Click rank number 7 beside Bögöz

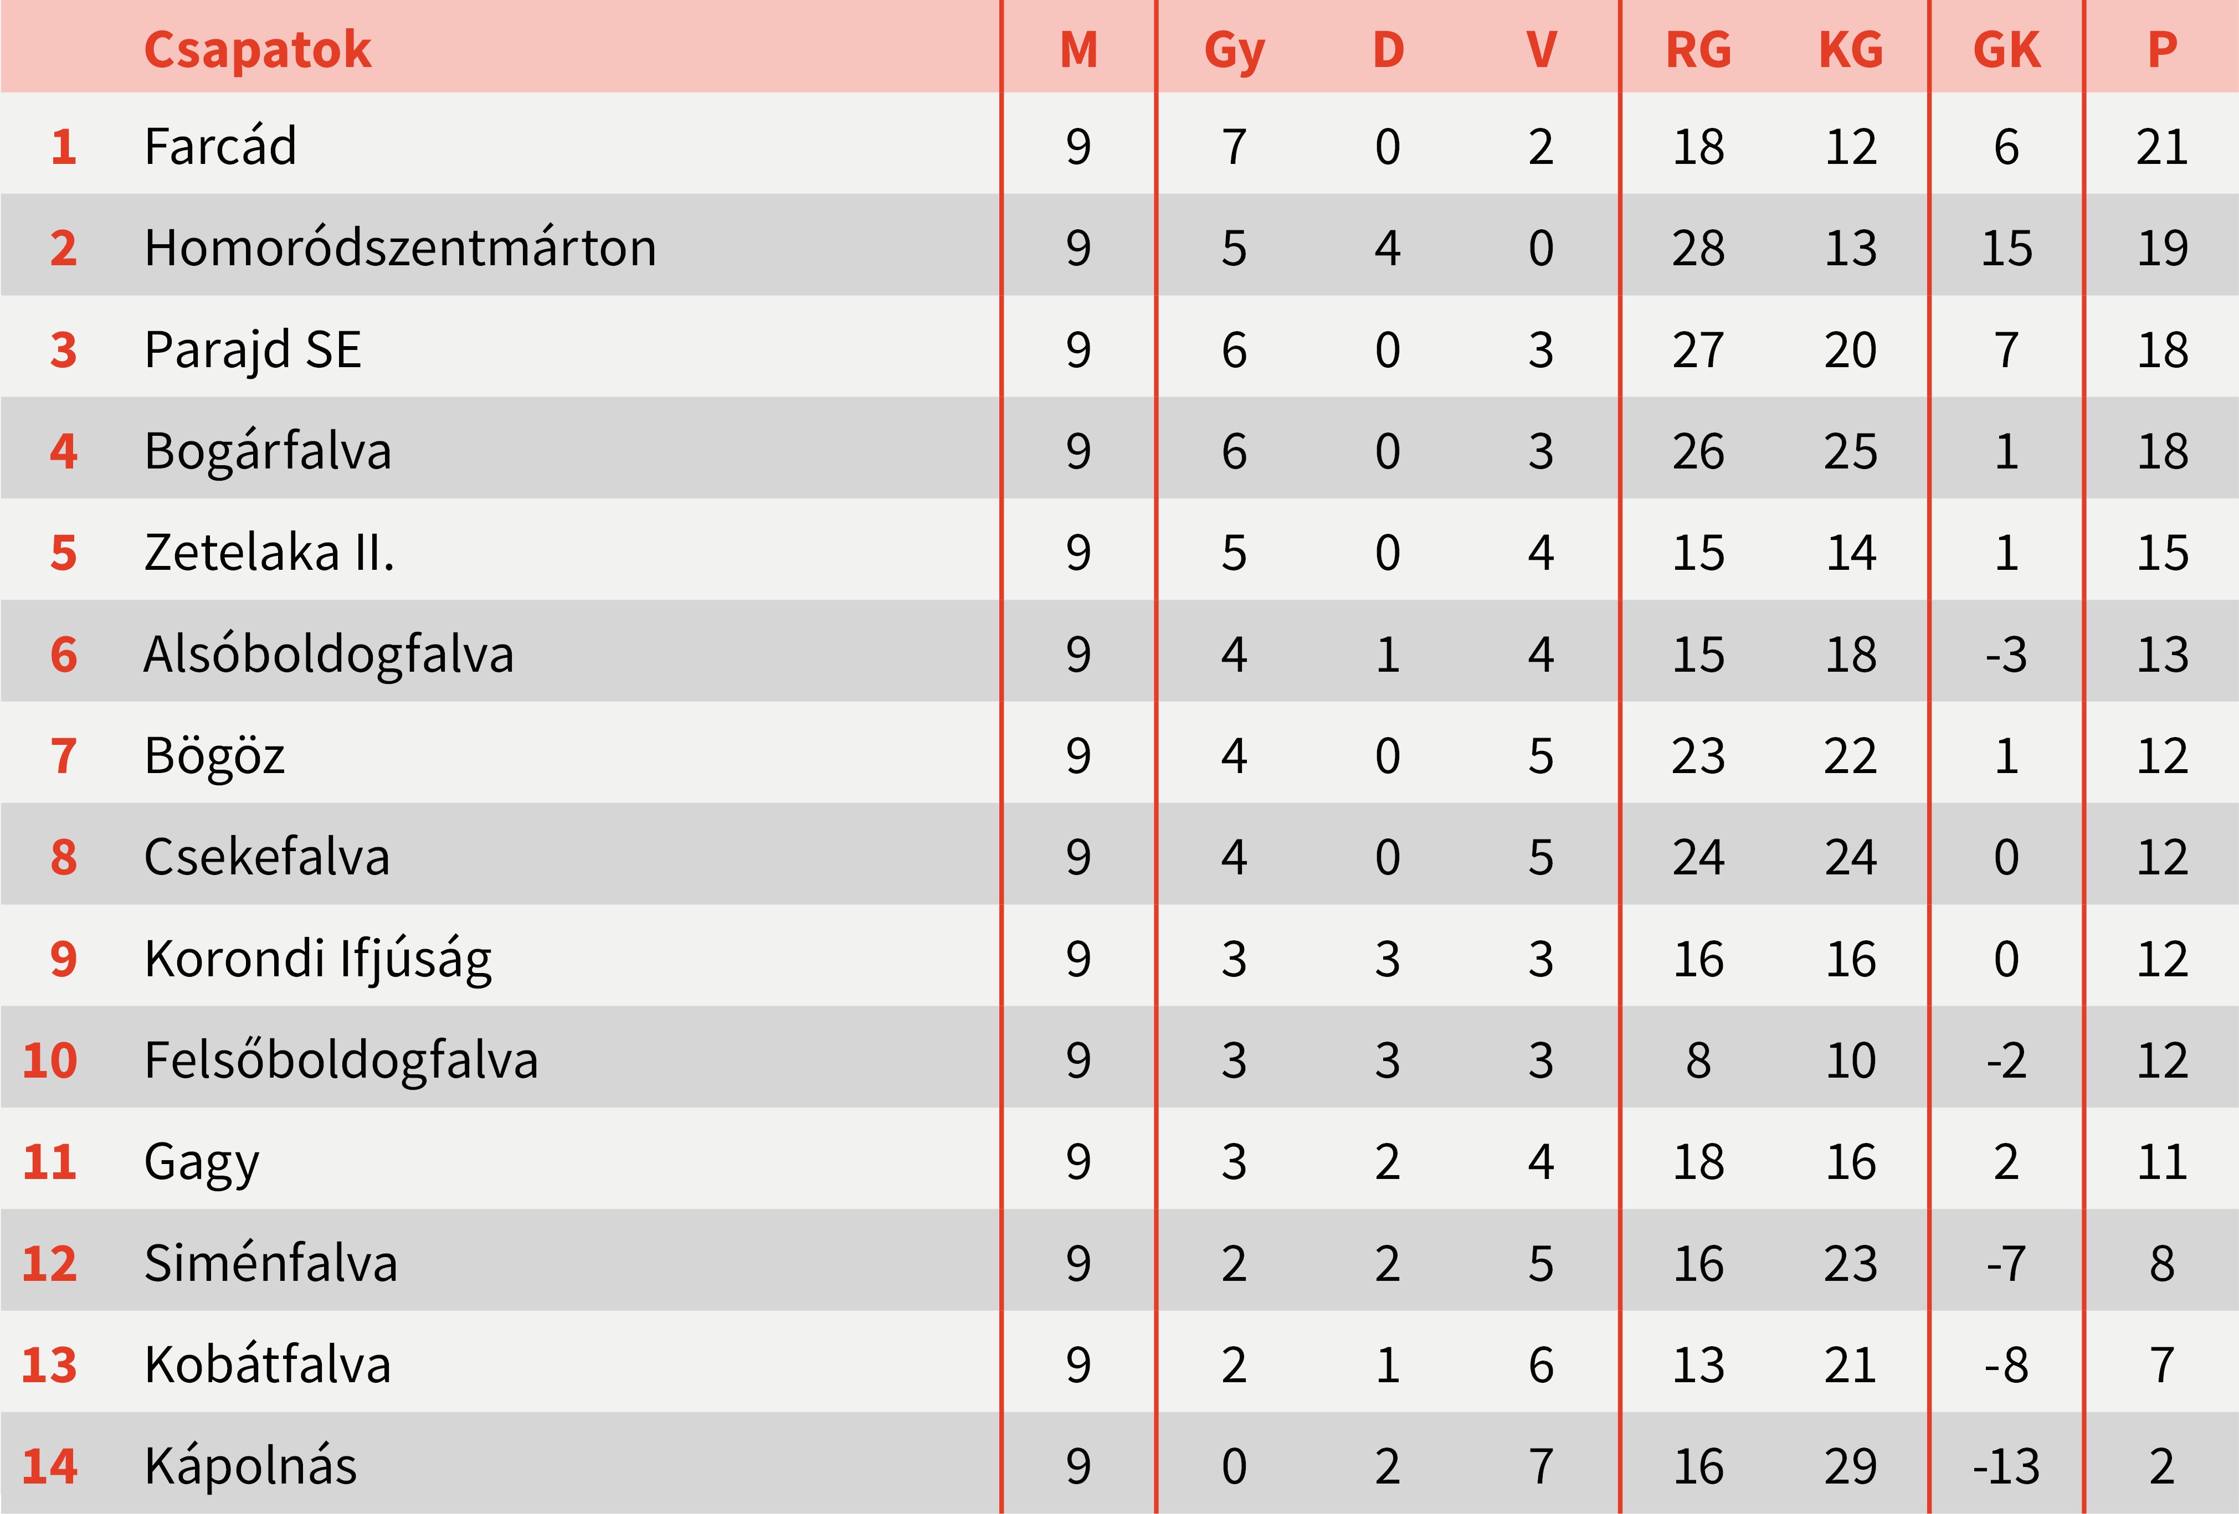click(x=64, y=756)
